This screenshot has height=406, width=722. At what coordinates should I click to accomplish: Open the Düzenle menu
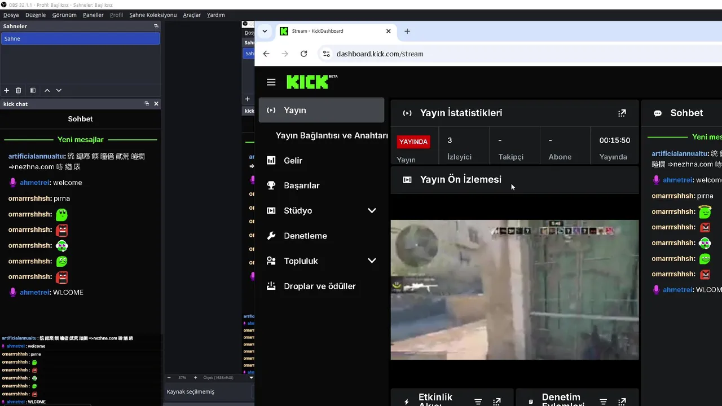click(x=36, y=15)
